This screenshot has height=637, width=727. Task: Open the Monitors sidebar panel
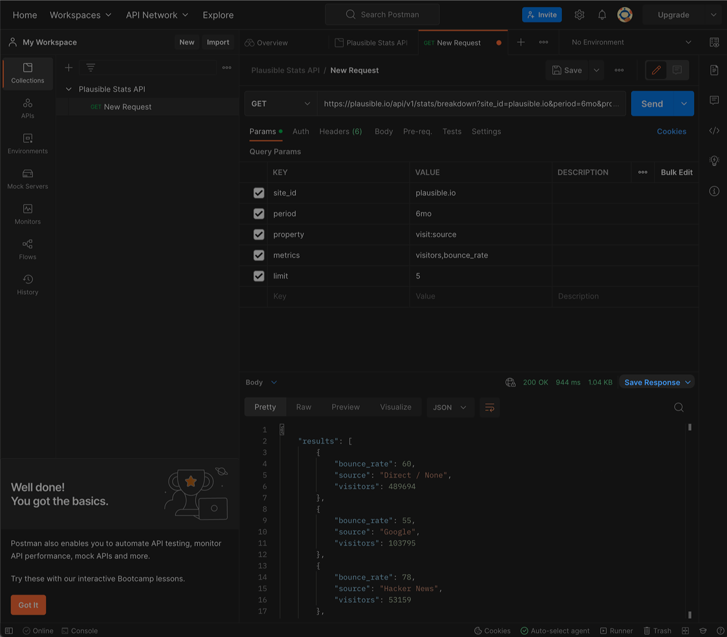[27, 214]
